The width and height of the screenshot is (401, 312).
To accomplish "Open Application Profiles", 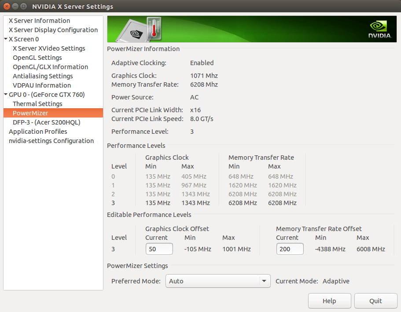I will coord(38,131).
